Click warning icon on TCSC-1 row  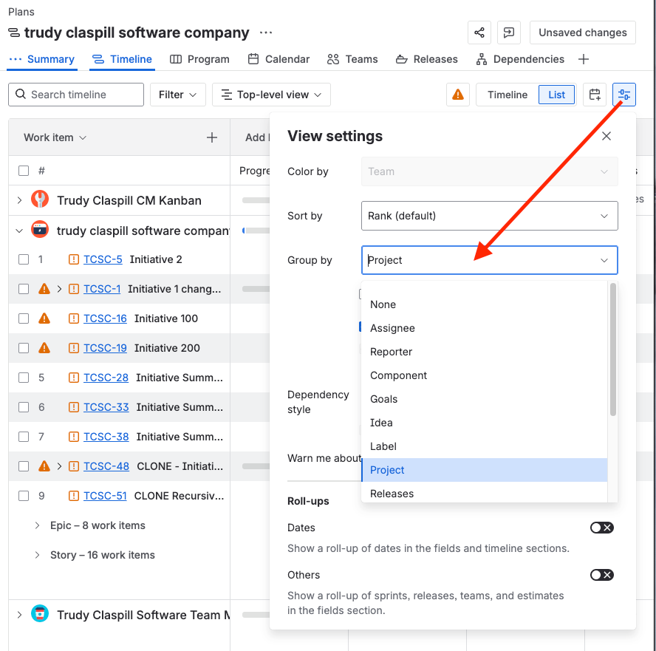44,289
